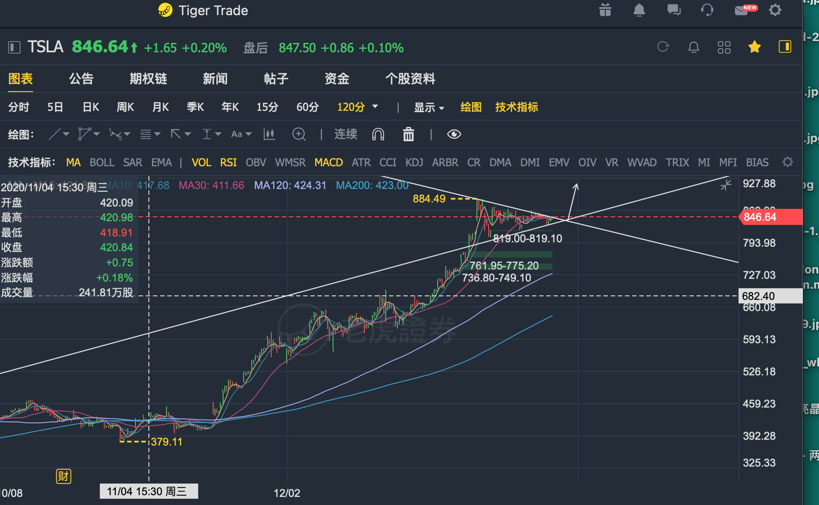Toggle drawings visibility eye icon

[x=454, y=134]
